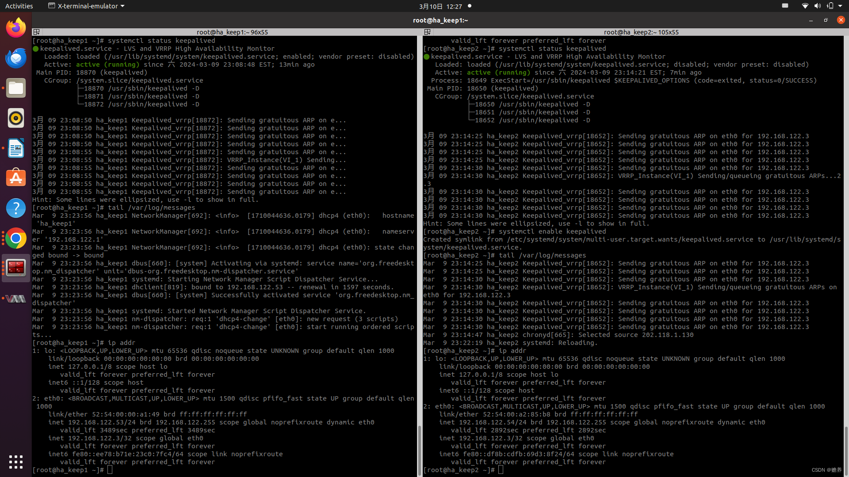849x477 pixels.
Task: Click the keyboard input indicator icon
Action: pyautogui.click(x=785, y=6)
